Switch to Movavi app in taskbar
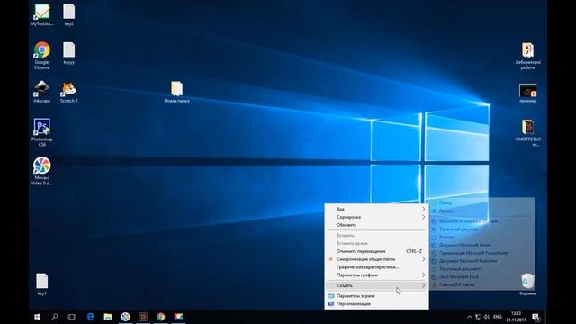 pos(125,317)
